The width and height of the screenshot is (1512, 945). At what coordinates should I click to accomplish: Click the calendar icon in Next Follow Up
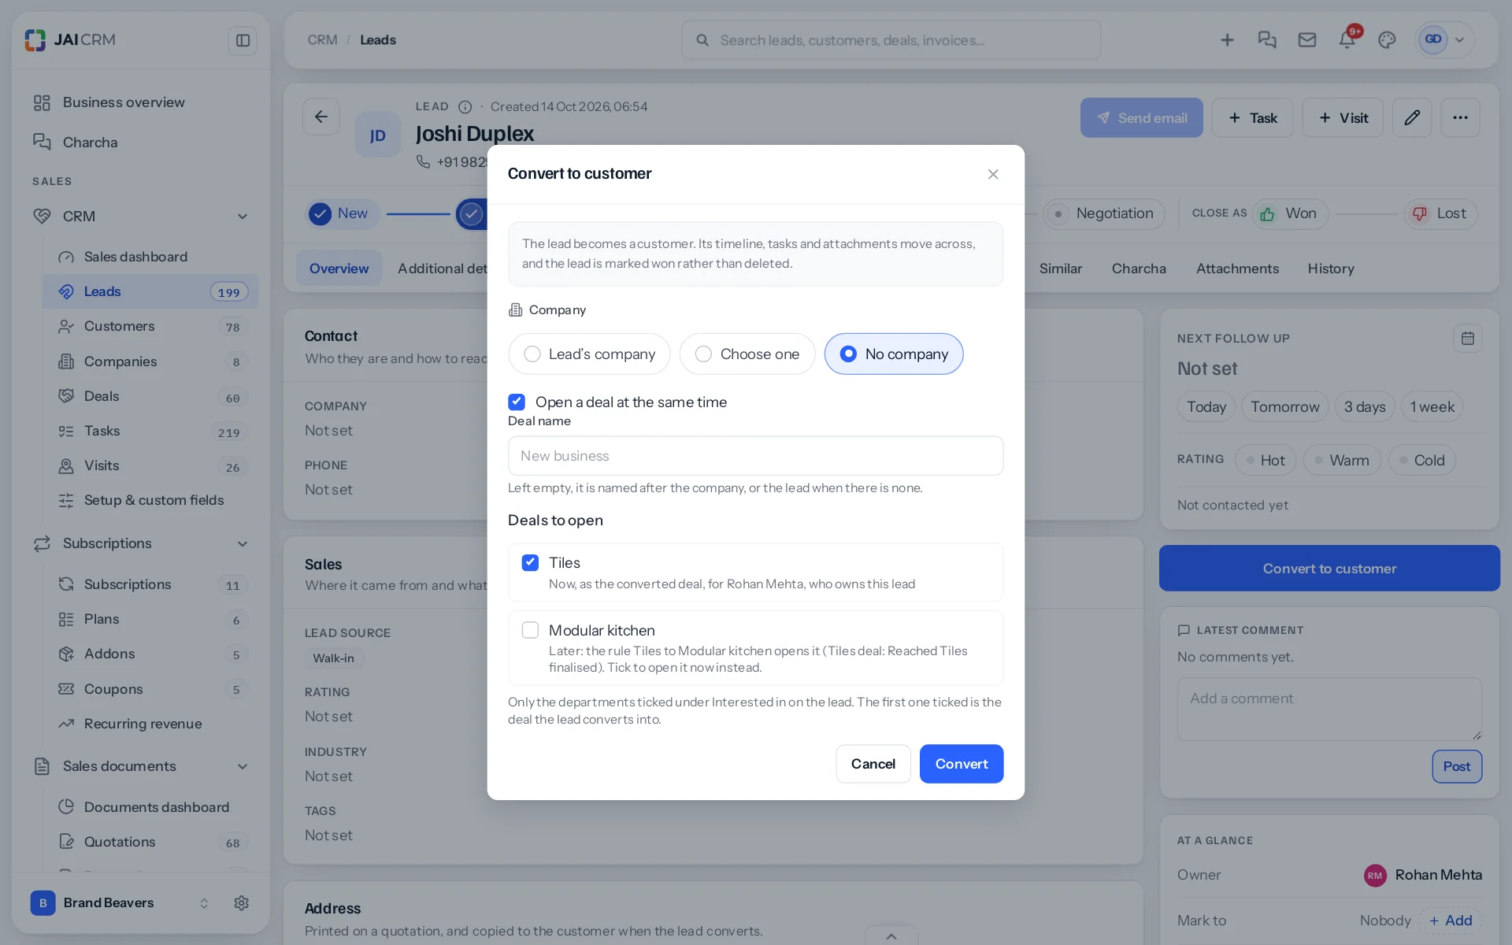click(1468, 339)
